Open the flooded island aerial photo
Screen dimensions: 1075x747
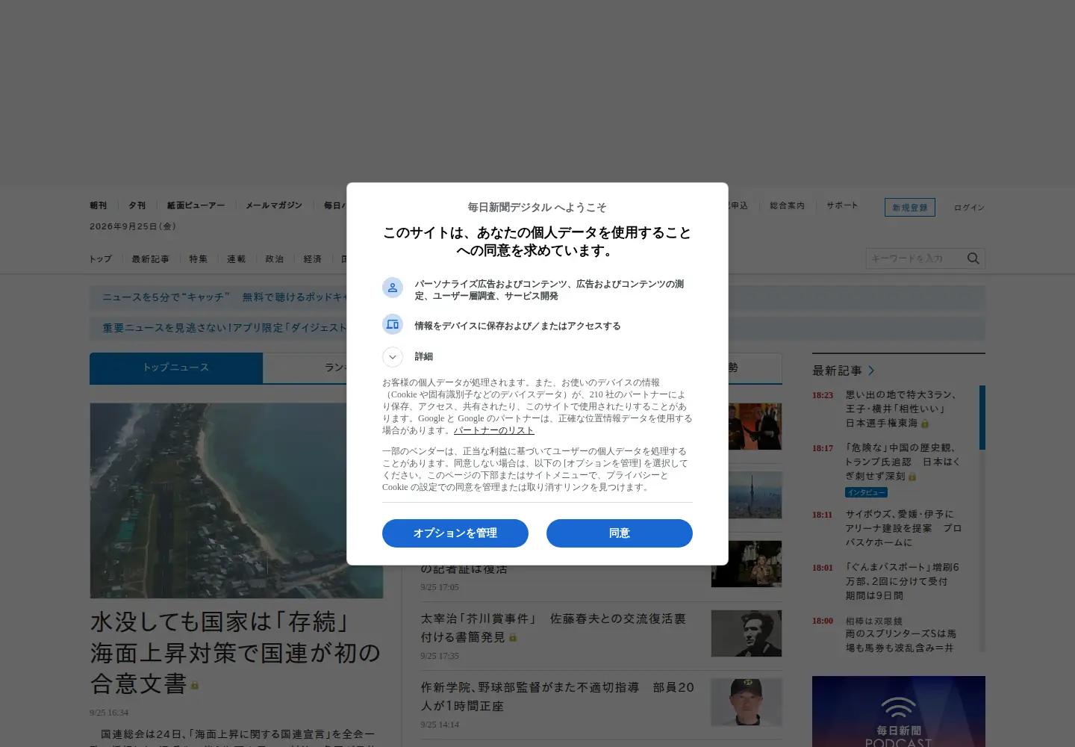(x=237, y=500)
